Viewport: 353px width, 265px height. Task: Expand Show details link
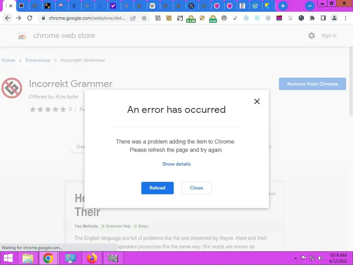click(x=176, y=164)
